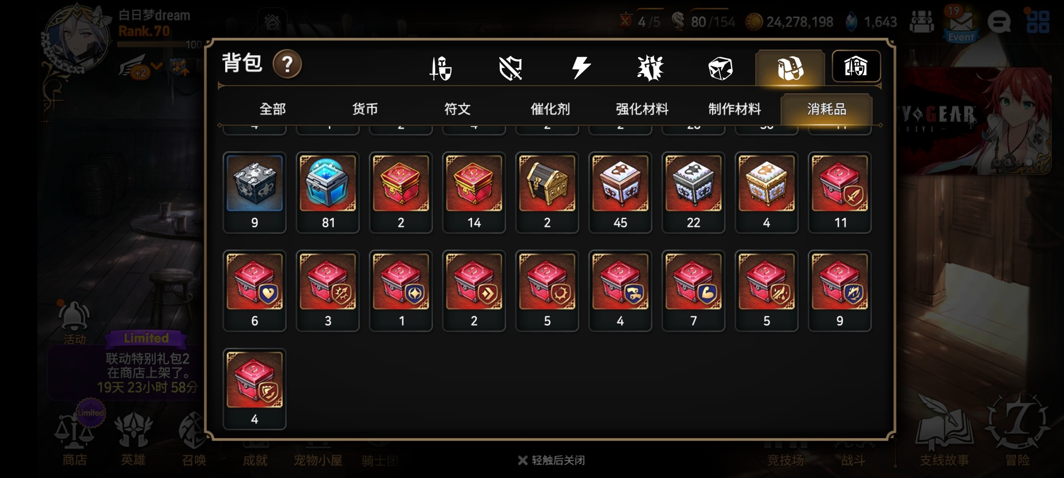Switch to the 全部 tab

coord(272,109)
